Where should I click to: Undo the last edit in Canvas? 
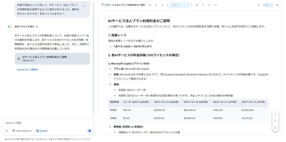pos(156,5)
